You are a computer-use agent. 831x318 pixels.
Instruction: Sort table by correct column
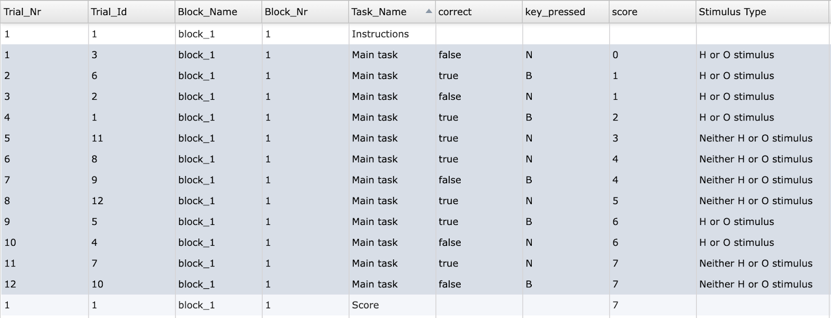pos(478,11)
